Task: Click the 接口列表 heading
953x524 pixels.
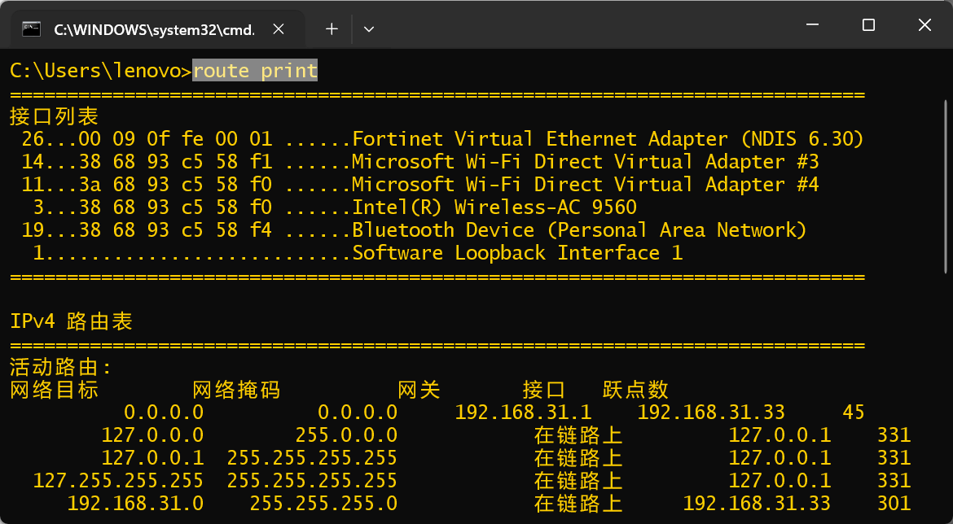Action: pyautogui.click(x=54, y=116)
